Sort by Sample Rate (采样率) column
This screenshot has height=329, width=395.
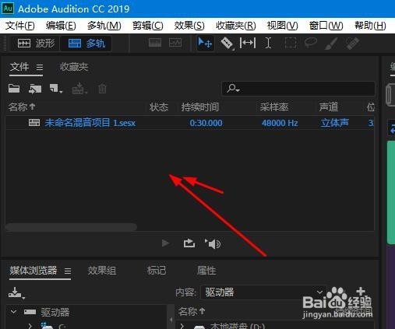[x=274, y=107]
